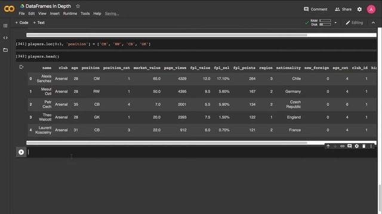
Task: Move the cell up
Action: tap(328, 146)
